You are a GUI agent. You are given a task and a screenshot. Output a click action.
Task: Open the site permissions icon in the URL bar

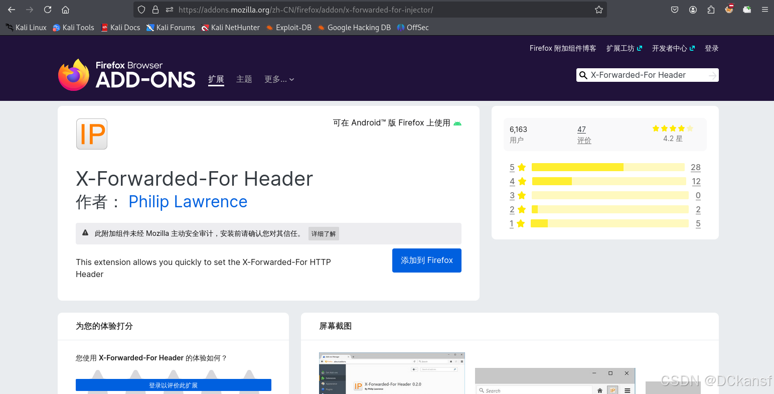pyautogui.click(x=170, y=10)
